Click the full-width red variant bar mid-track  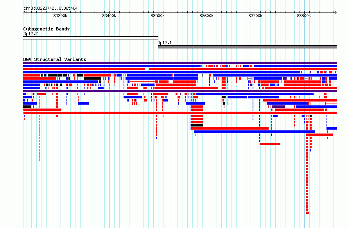point(180,113)
